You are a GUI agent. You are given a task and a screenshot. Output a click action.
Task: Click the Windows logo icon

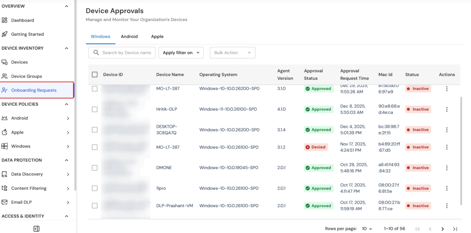(5, 146)
